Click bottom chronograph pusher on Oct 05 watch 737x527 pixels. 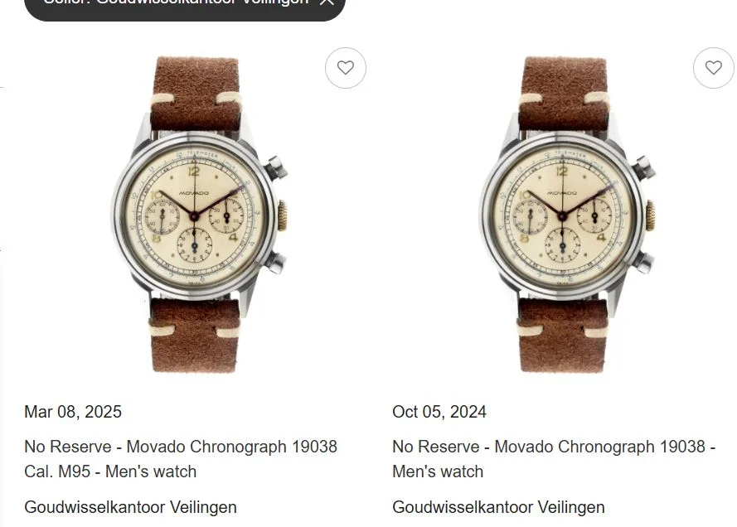coord(642,263)
